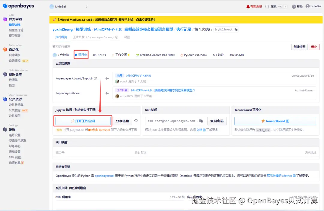Viewport: 324px width, 211px height.
Task: Switch to the 执行概览 tab
Action: coord(61,37)
